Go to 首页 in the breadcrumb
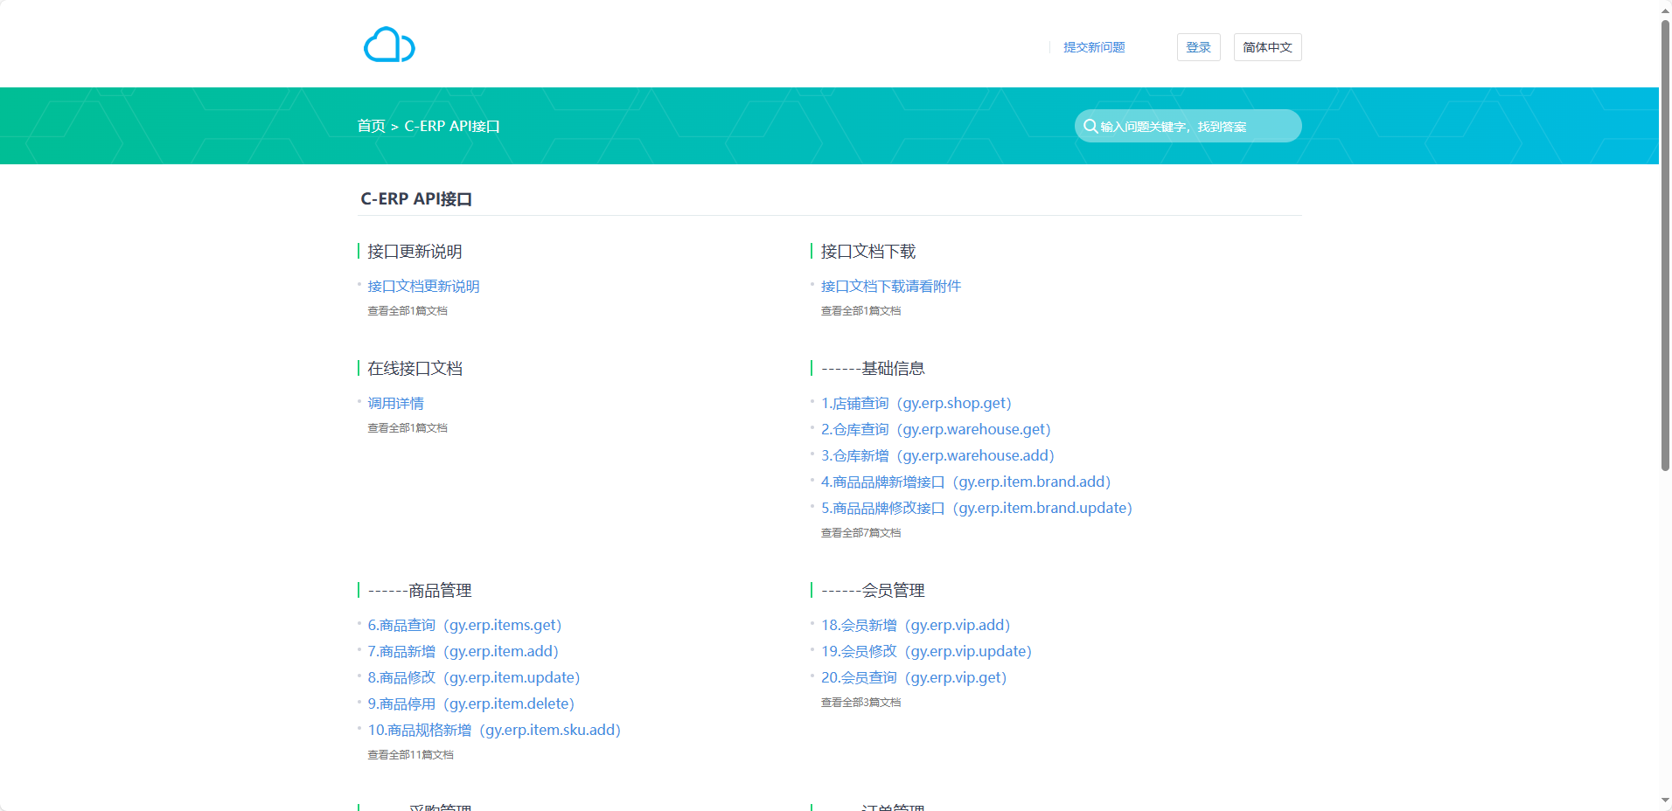The image size is (1672, 811). [371, 126]
